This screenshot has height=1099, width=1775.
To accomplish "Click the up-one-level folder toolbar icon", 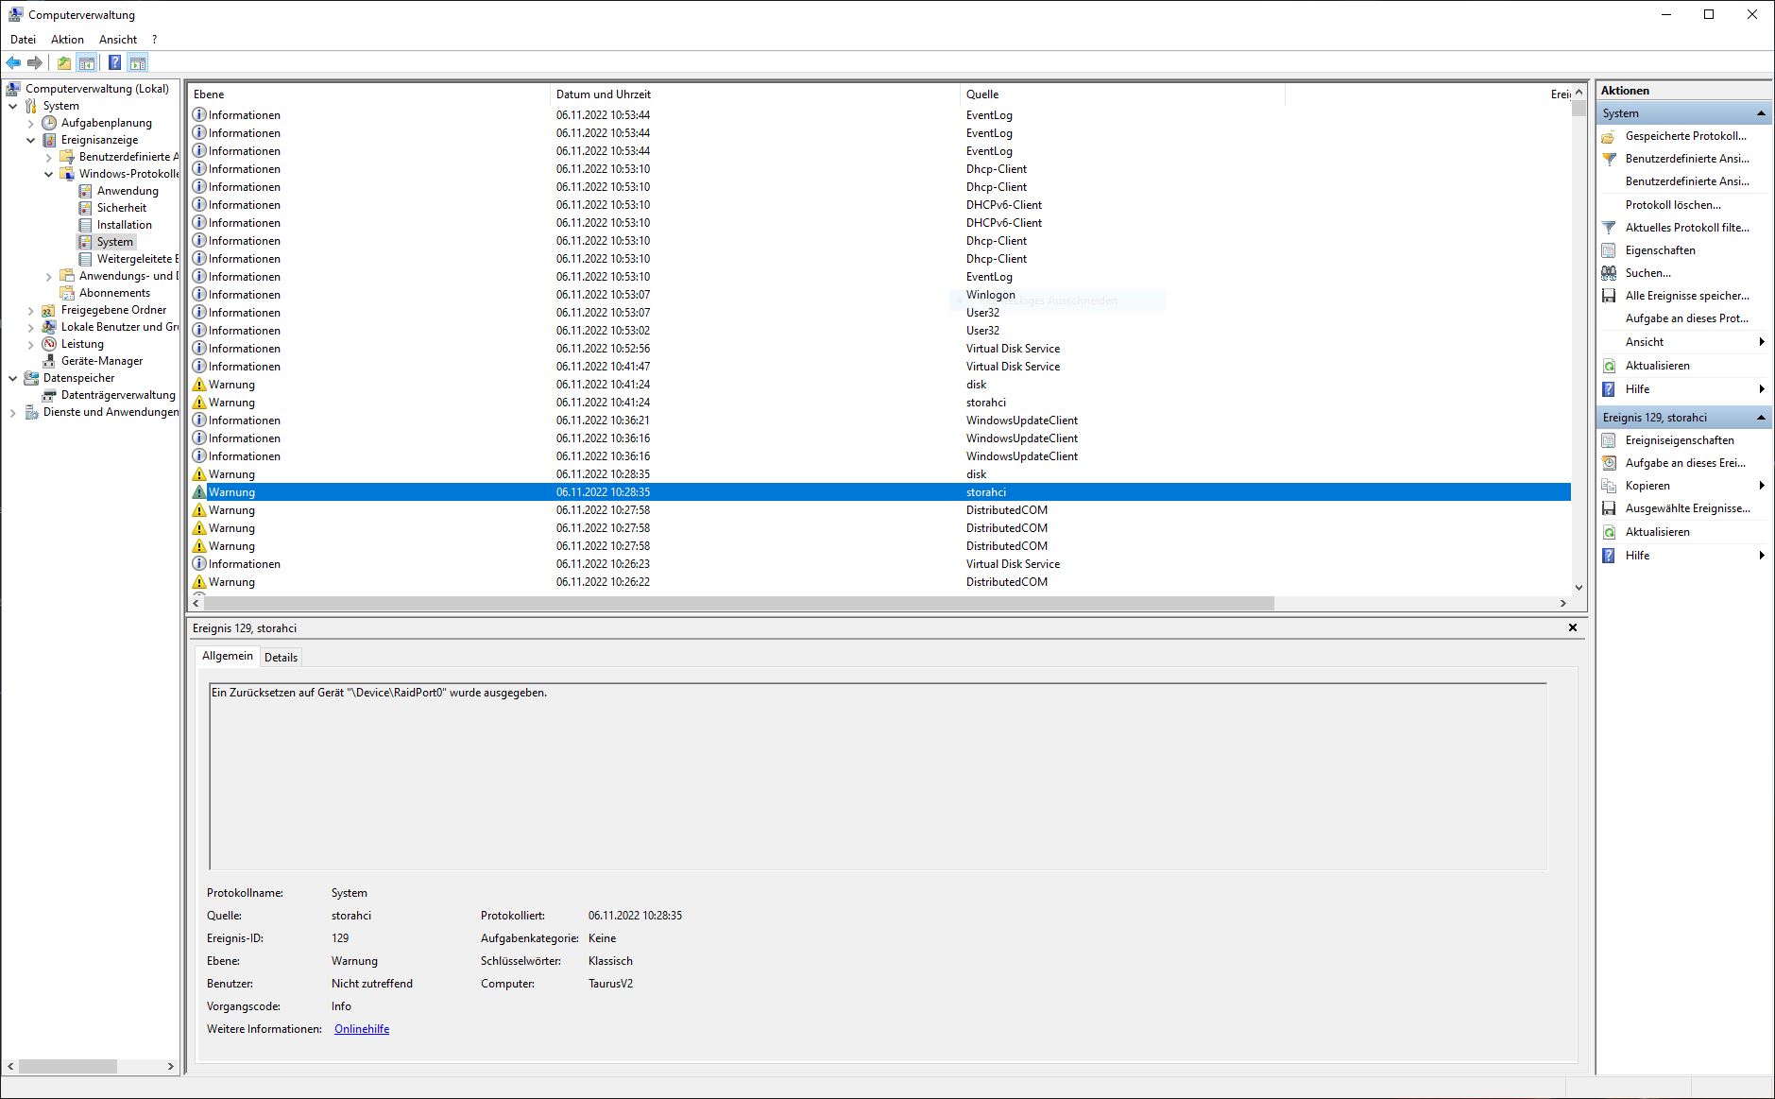I will point(63,63).
